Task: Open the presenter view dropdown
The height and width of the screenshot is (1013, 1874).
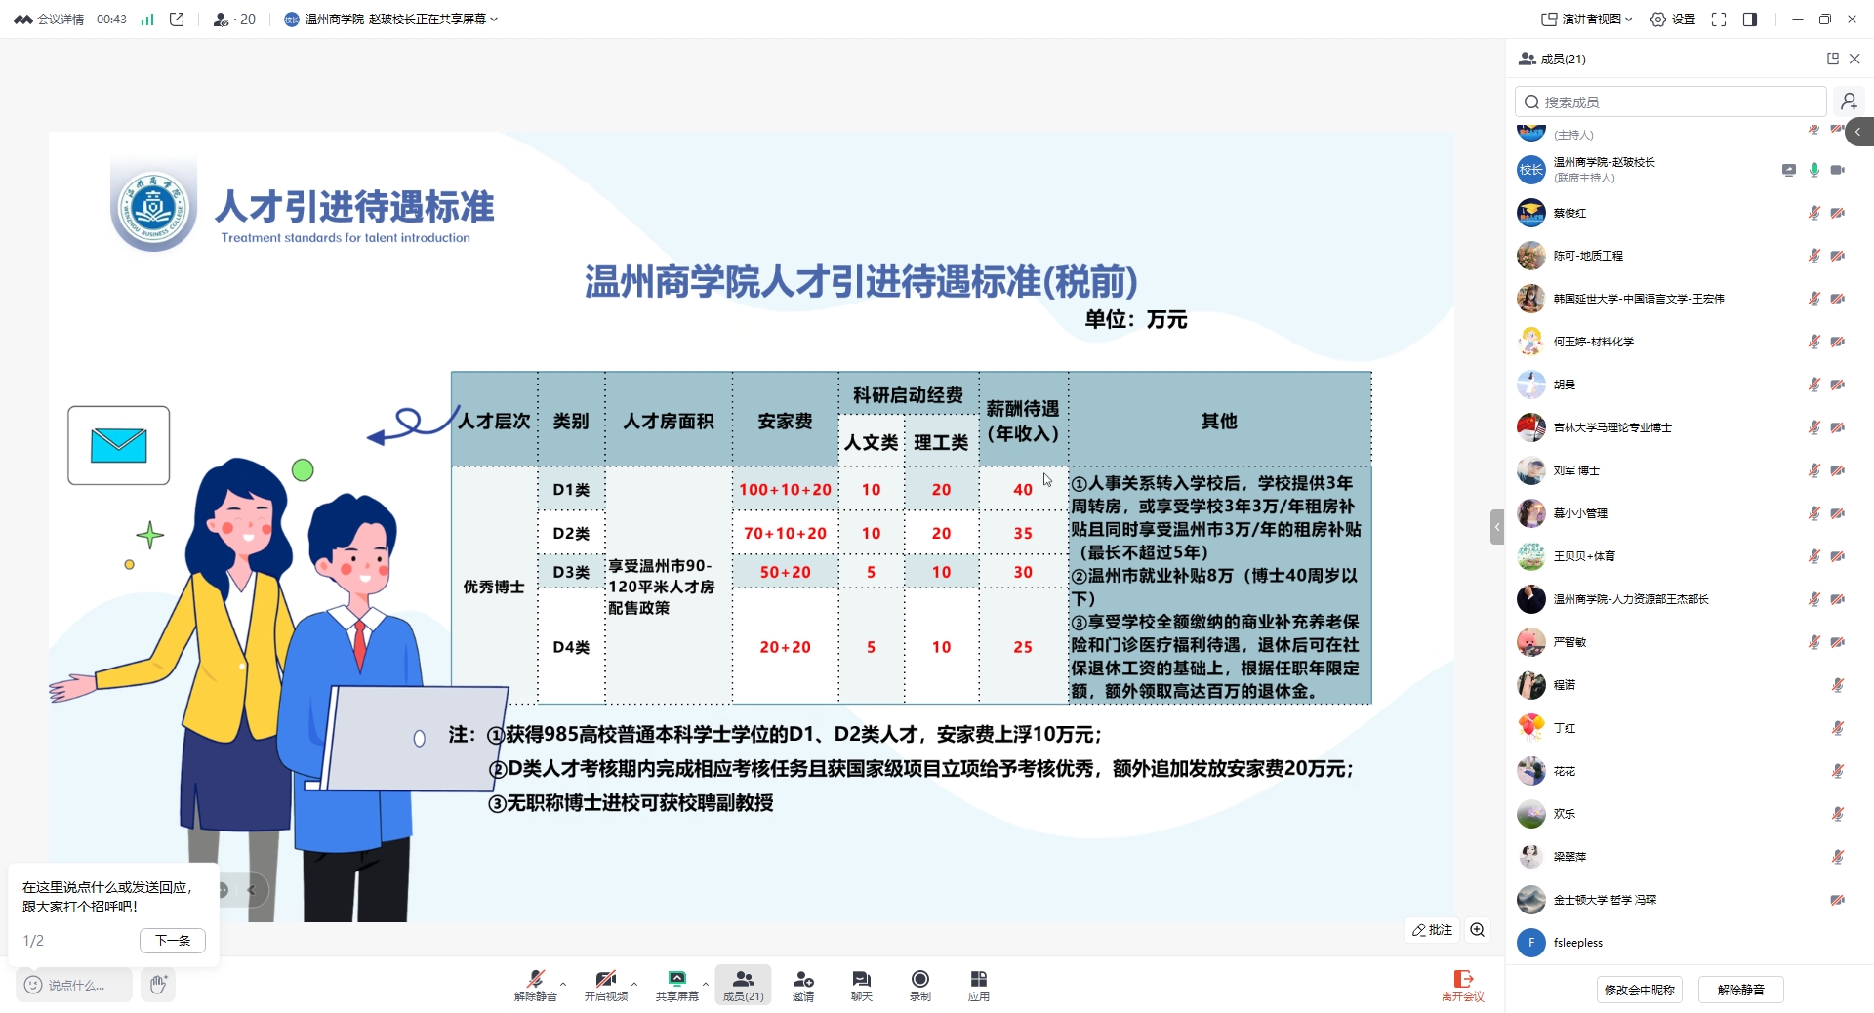Action: coord(1586,19)
